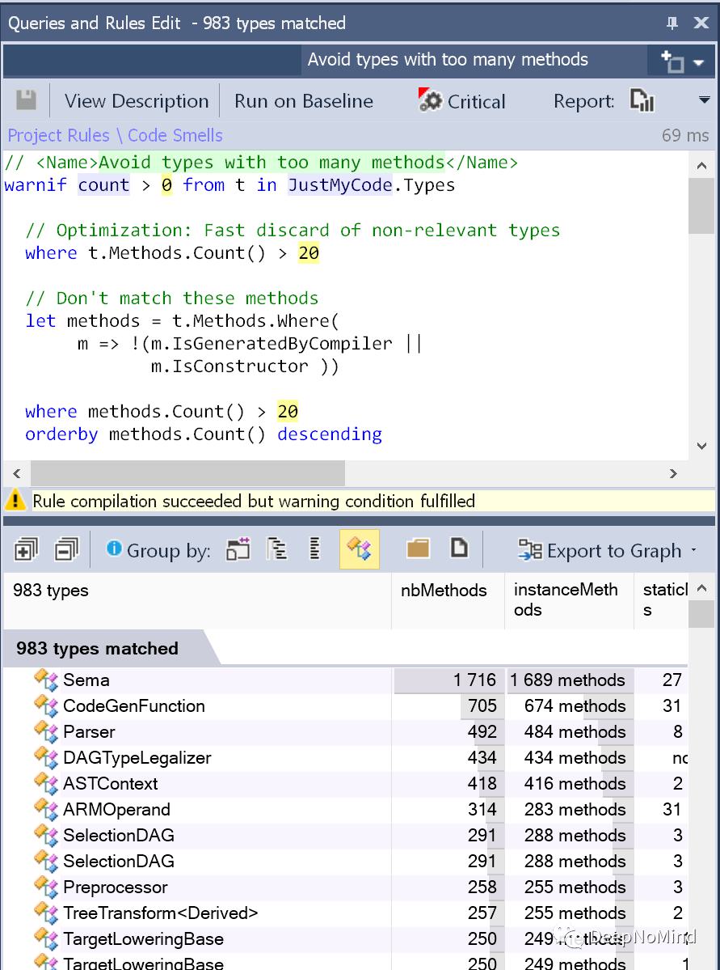Image resolution: width=720 pixels, height=970 pixels.
Task: Toggle the highlighted group by type button
Action: click(359, 549)
